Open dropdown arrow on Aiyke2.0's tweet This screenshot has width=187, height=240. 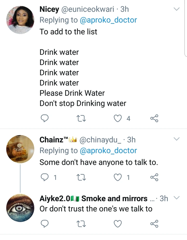pyautogui.click(x=176, y=198)
